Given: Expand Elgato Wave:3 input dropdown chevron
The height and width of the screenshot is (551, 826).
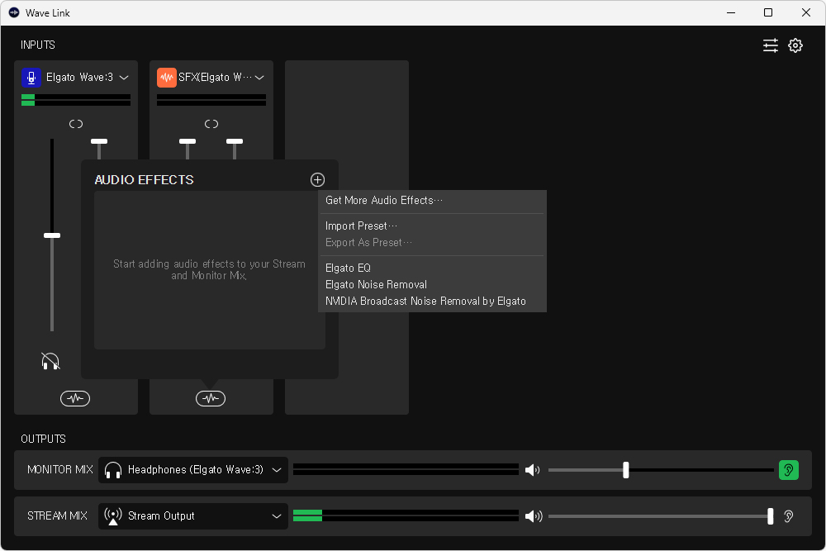Looking at the screenshot, I should pyautogui.click(x=125, y=78).
